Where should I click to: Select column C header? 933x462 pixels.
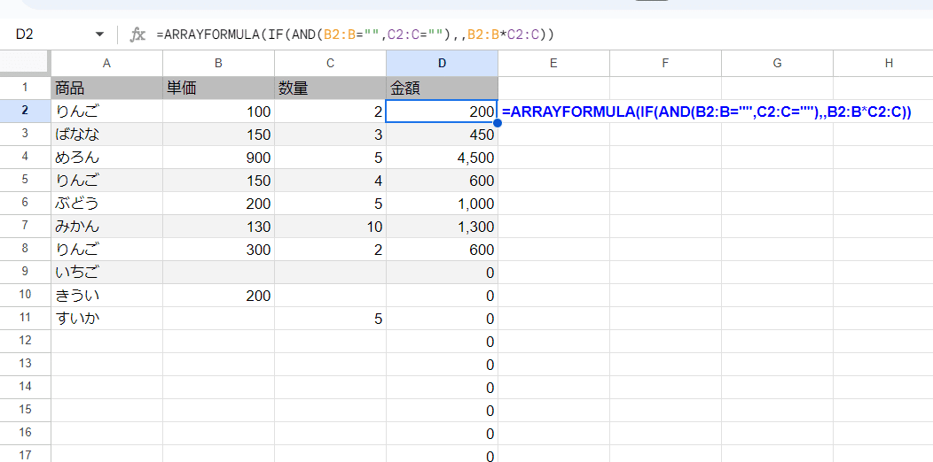click(330, 64)
